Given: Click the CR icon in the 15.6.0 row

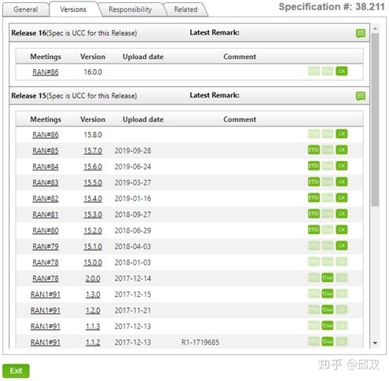Looking at the screenshot, I should [341, 166].
